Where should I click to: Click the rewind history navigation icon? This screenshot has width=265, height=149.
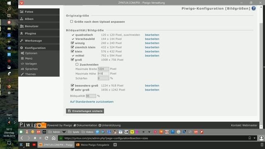[35, 138]
